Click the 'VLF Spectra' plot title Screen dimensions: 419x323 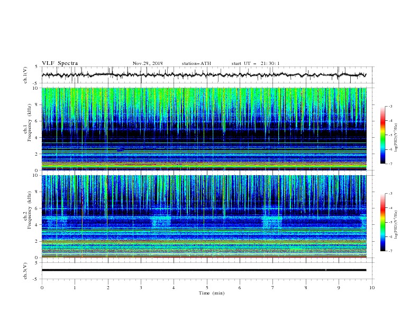pos(60,63)
